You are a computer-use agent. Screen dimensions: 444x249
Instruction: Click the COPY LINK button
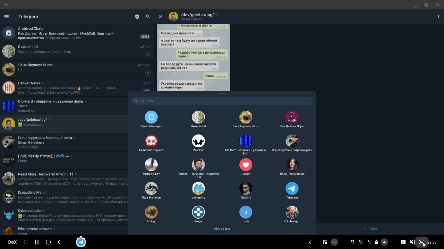(222, 229)
